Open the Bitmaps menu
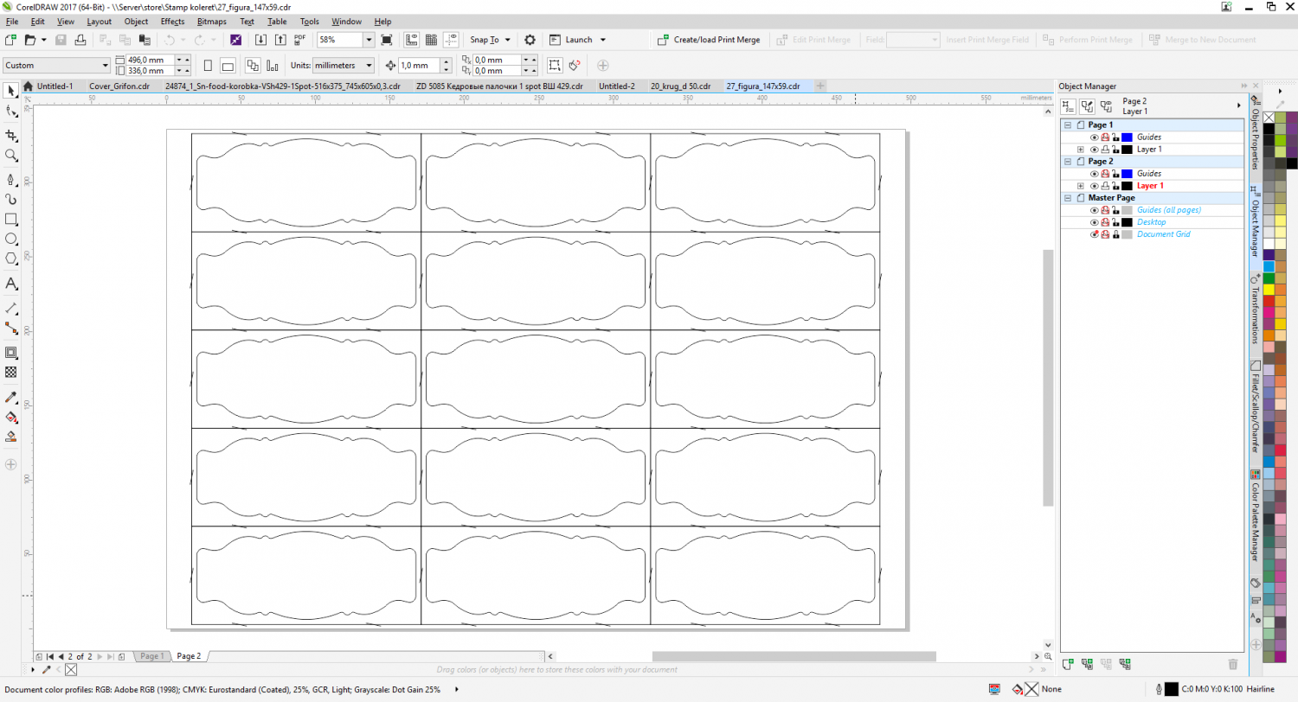Image resolution: width=1298 pixels, height=702 pixels. [x=211, y=21]
